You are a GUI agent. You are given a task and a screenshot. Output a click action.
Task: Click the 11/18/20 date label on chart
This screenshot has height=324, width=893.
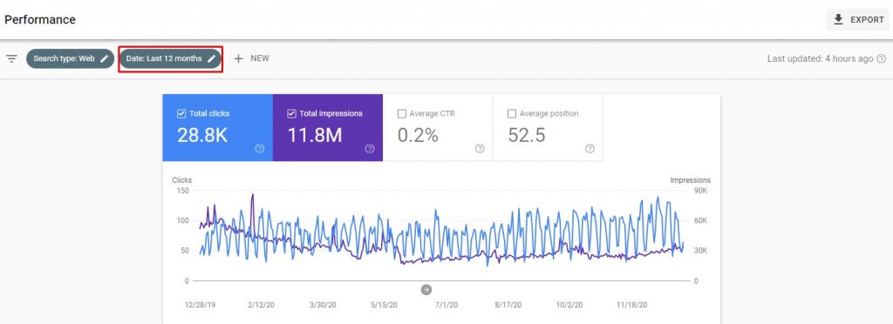[x=631, y=305]
